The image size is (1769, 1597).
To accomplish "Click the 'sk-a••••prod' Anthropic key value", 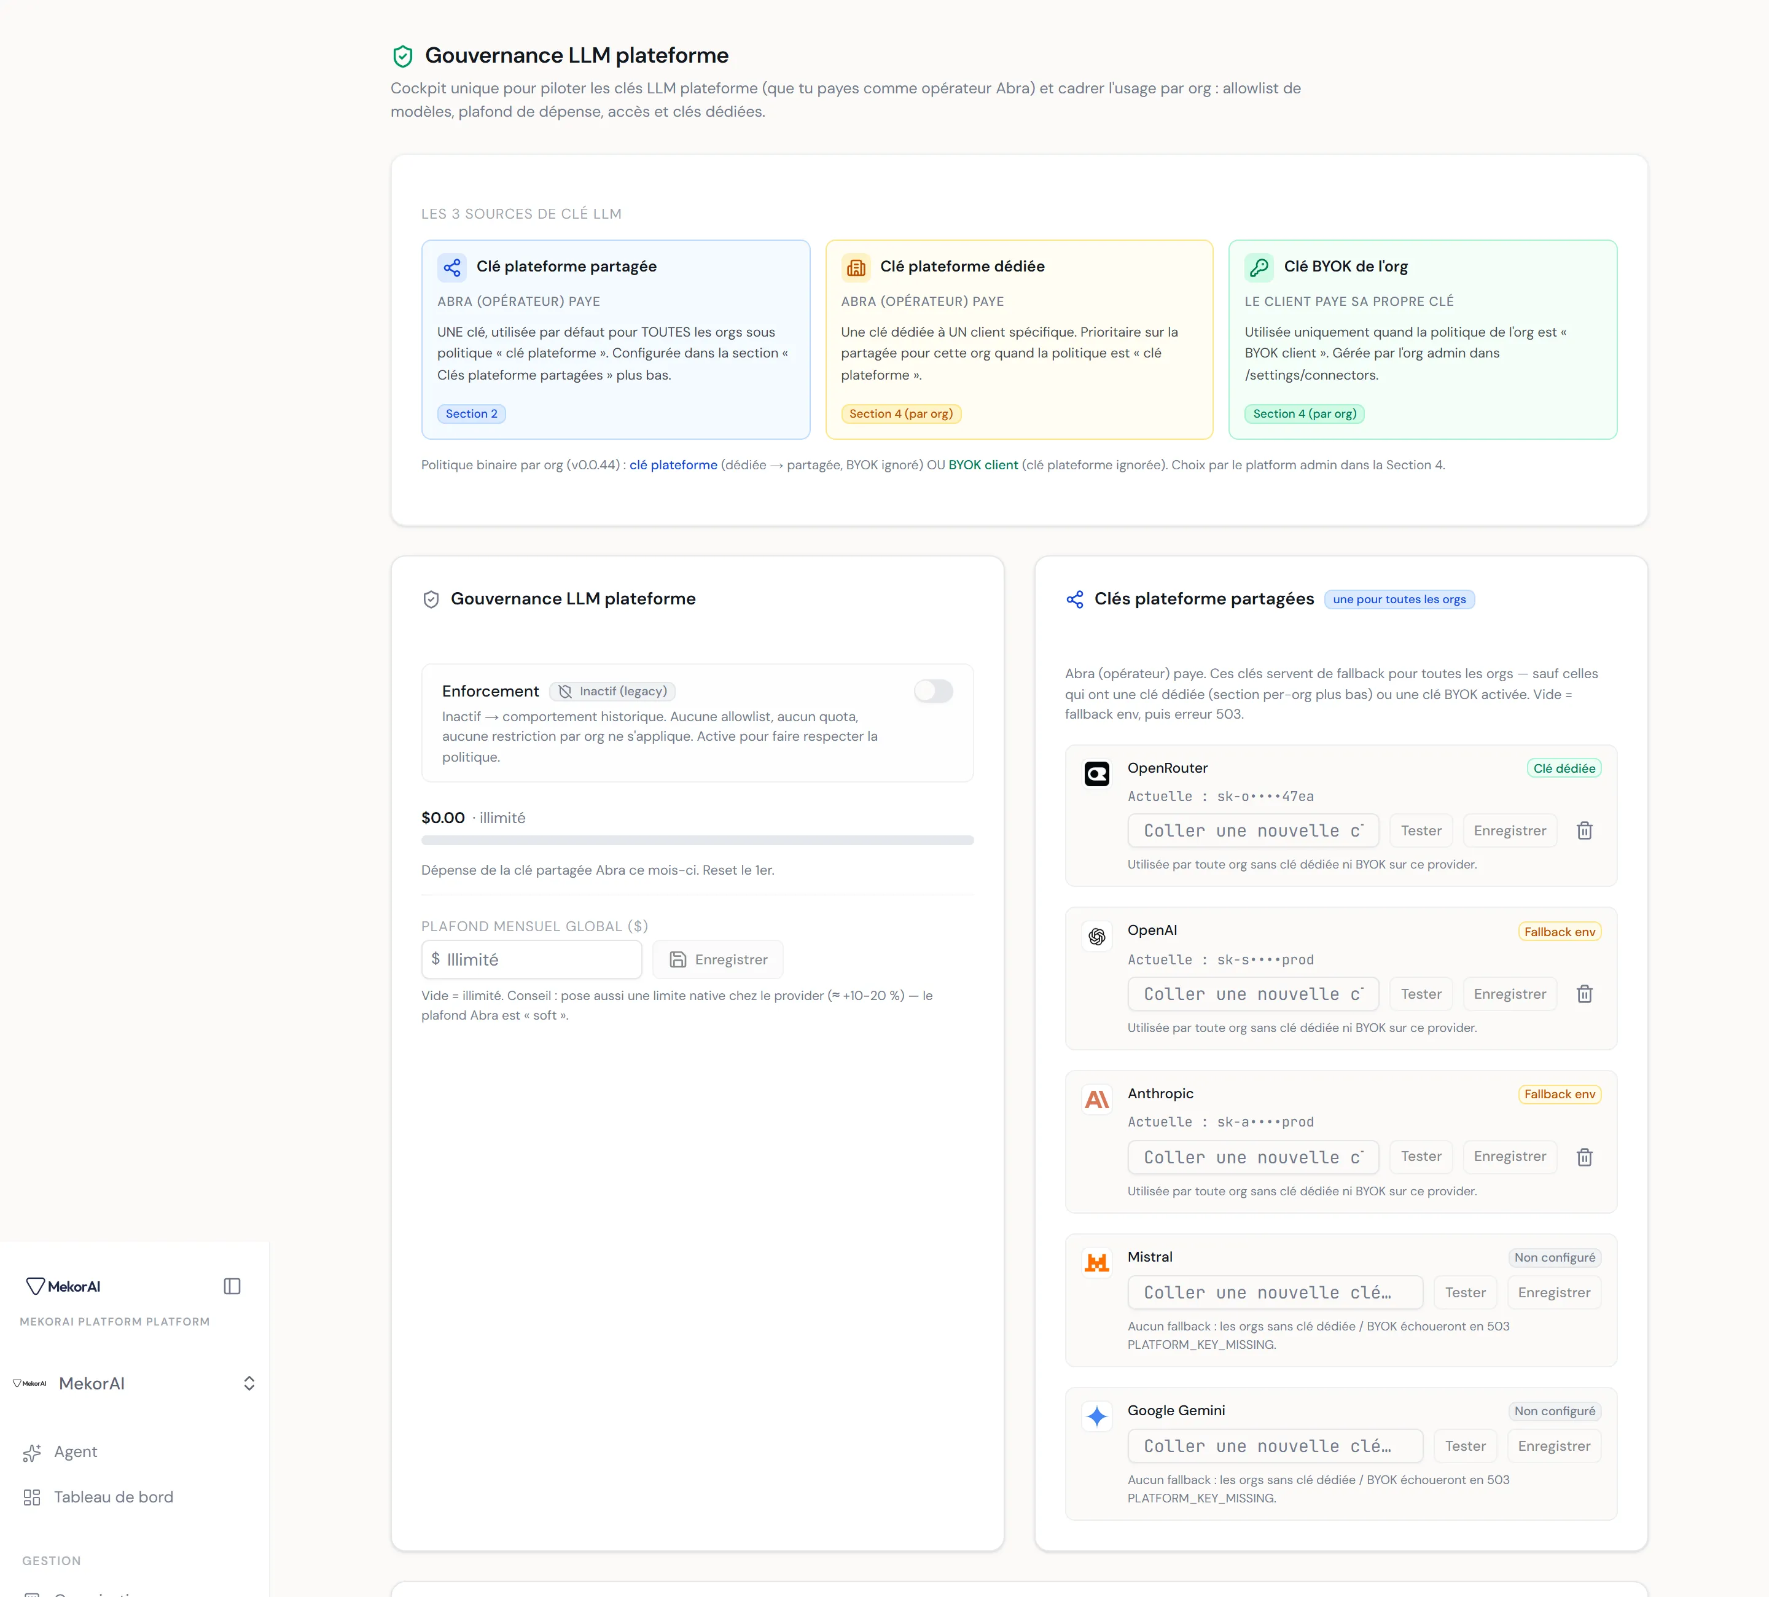I will pyautogui.click(x=1265, y=1122).
